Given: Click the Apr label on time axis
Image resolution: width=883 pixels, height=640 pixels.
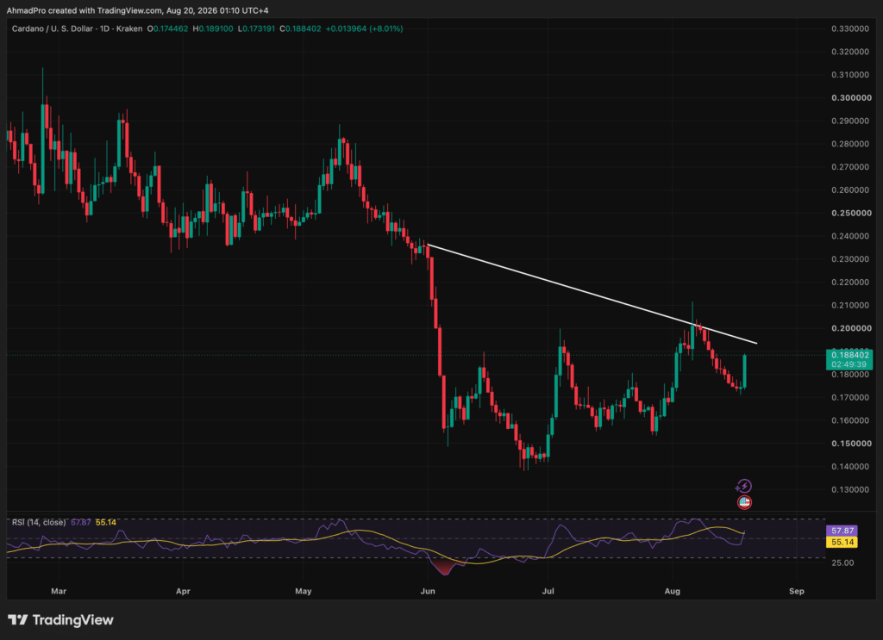Looking at the screenshot, I should (183, 591).
